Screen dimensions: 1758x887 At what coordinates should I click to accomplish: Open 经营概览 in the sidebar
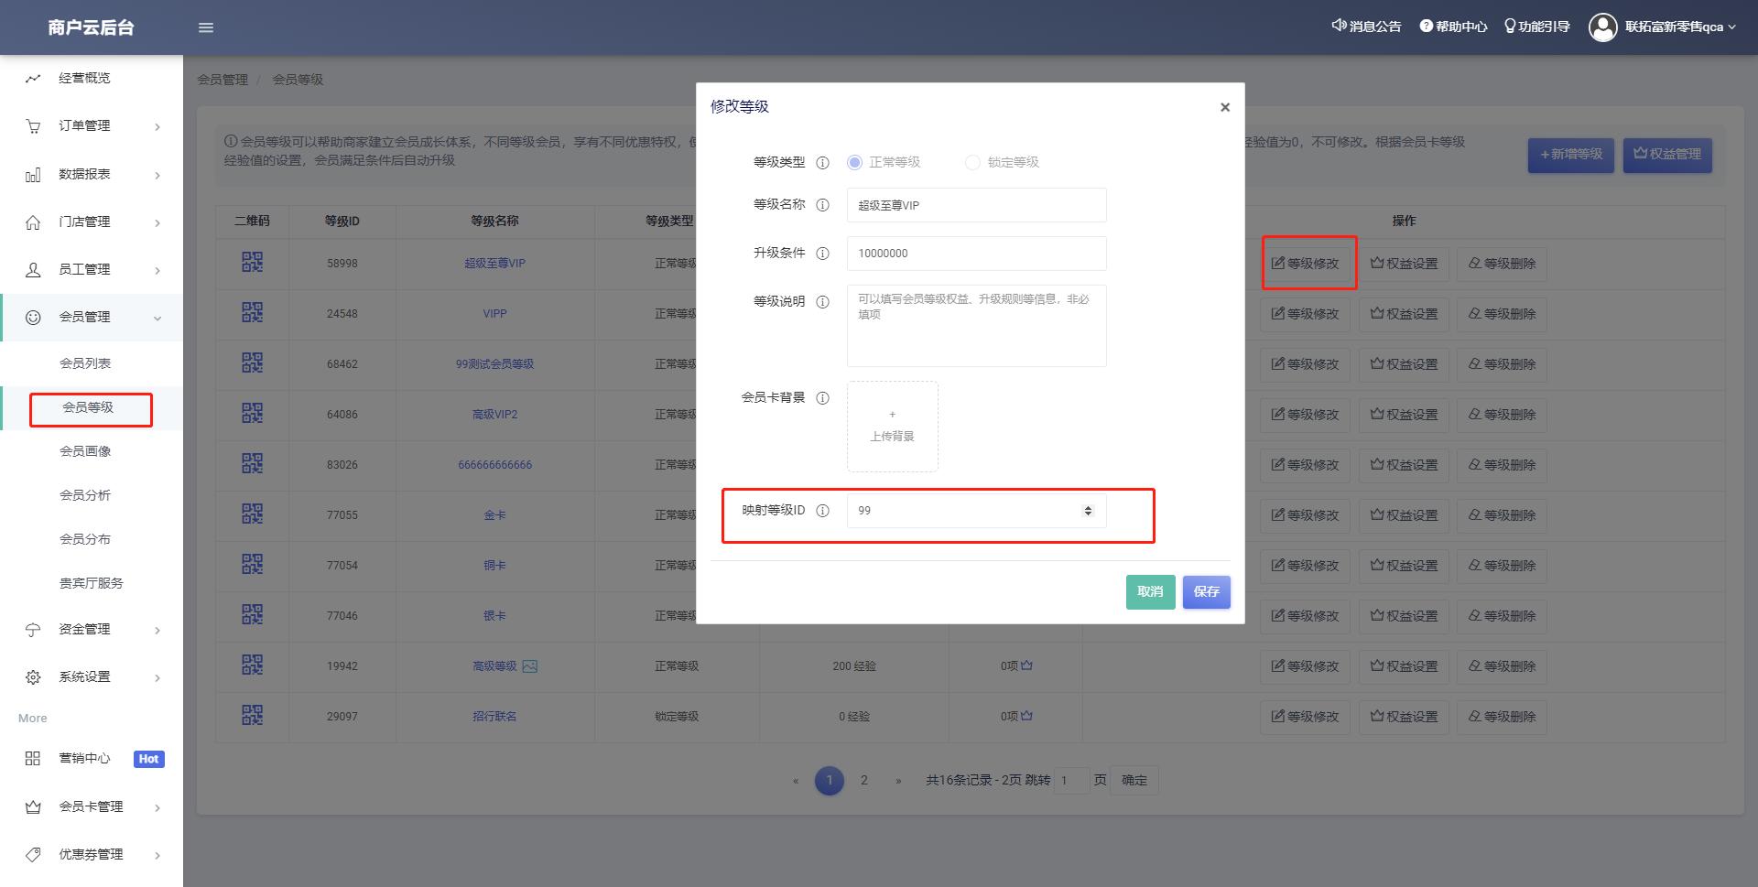point(92,78)
